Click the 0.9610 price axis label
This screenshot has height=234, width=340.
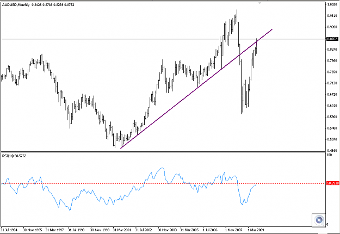point(332,16)
